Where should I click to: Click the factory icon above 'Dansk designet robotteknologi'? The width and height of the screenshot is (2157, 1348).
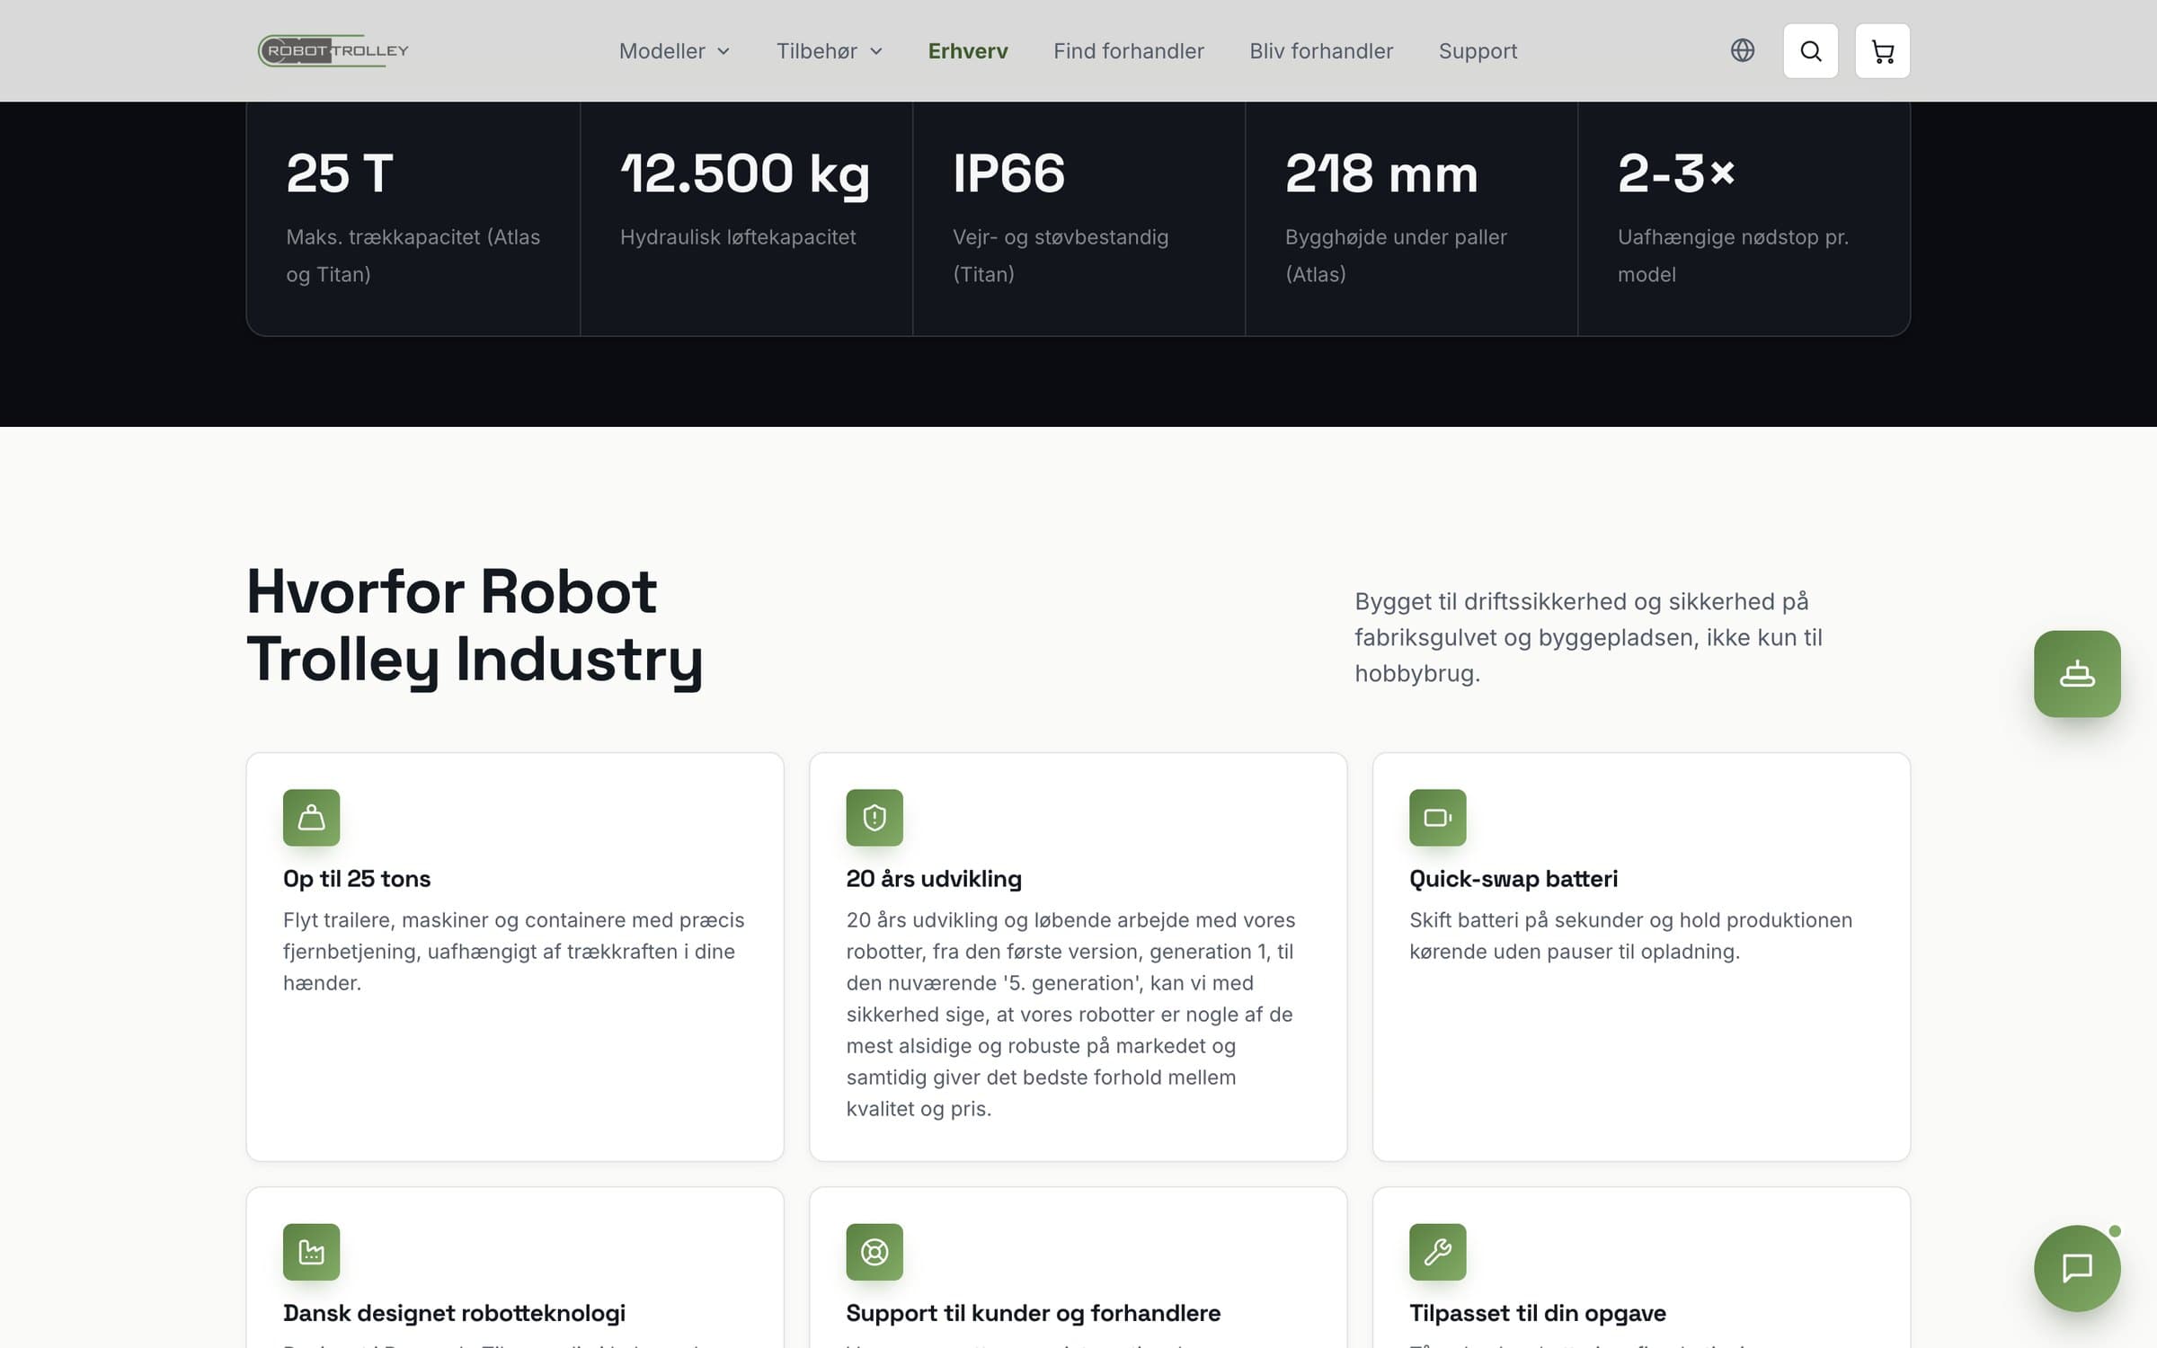[x=311, y=1252]
